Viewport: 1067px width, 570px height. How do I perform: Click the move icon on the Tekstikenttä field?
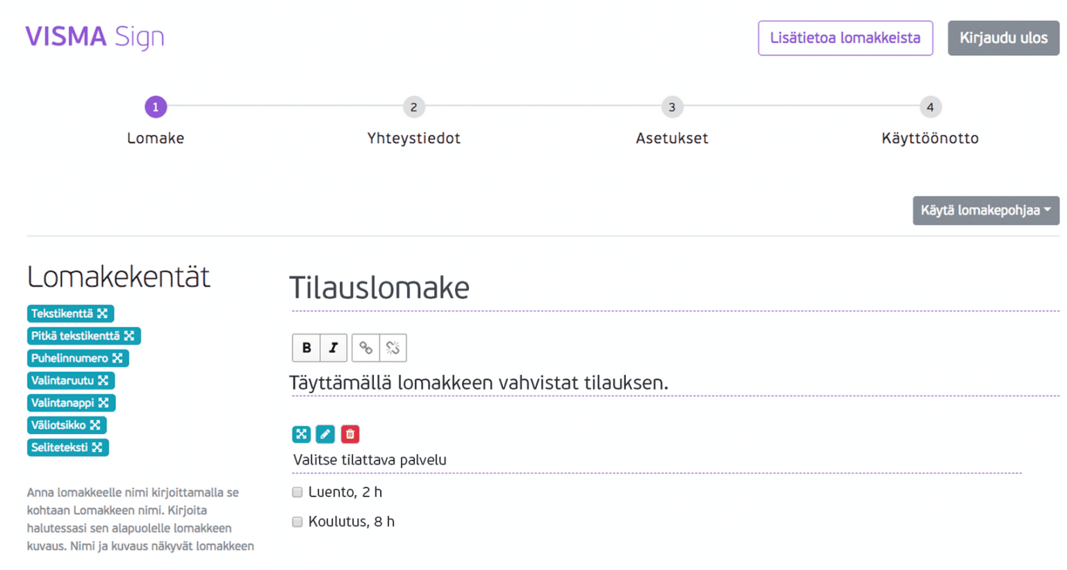tap(103, 313)
